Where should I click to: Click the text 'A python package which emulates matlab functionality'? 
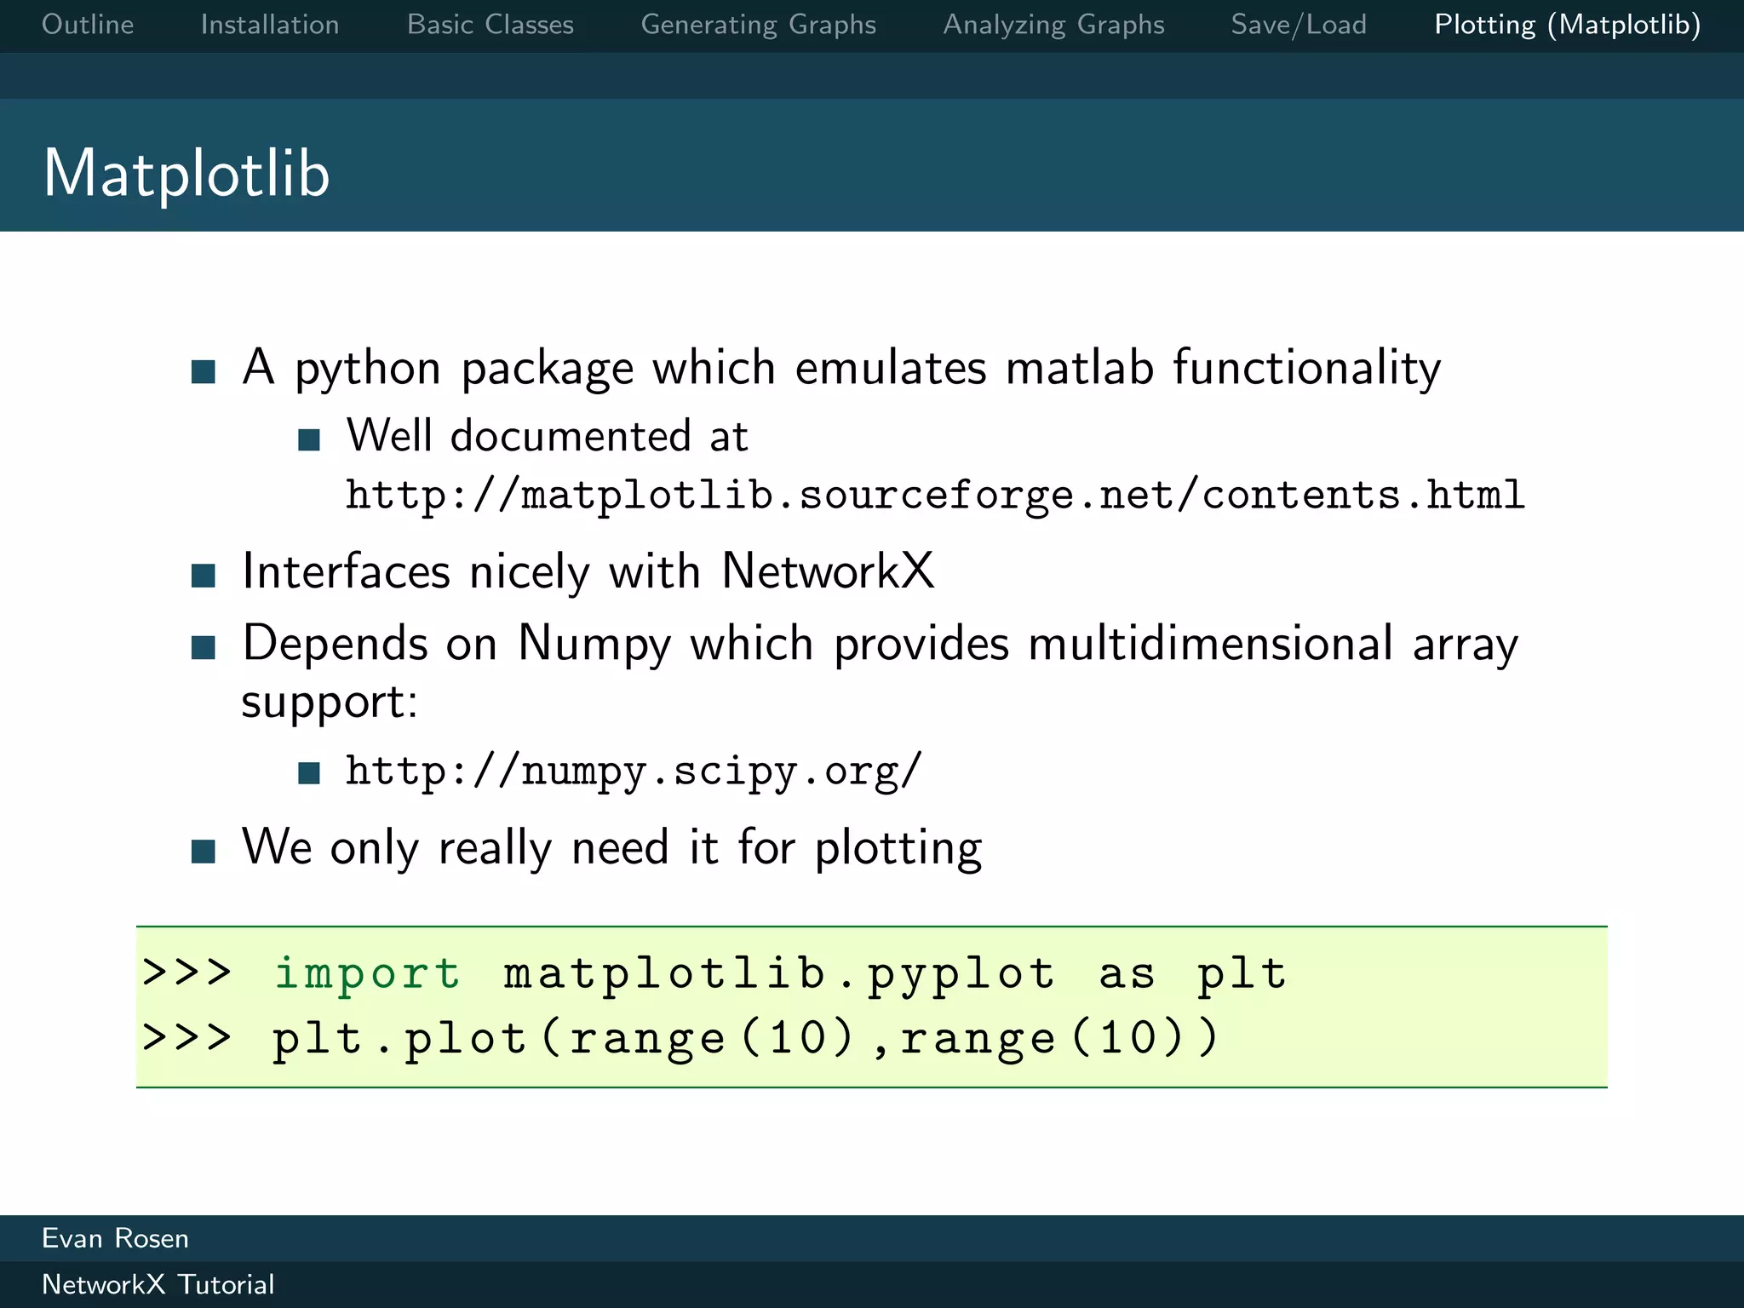(x=841, y=369)
